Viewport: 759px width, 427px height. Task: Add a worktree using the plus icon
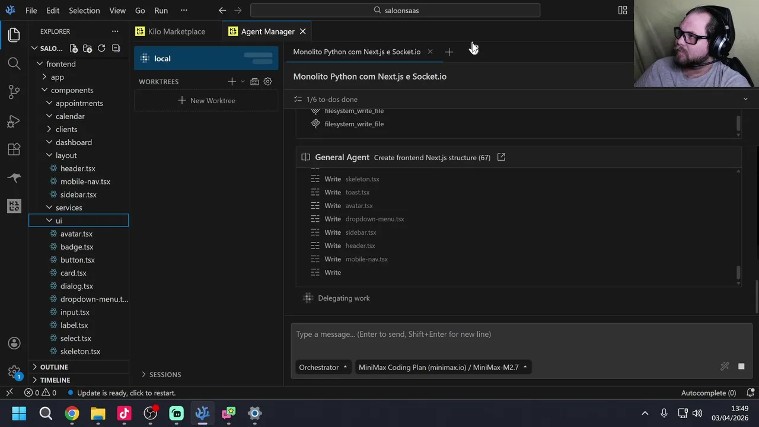(232, 81)
